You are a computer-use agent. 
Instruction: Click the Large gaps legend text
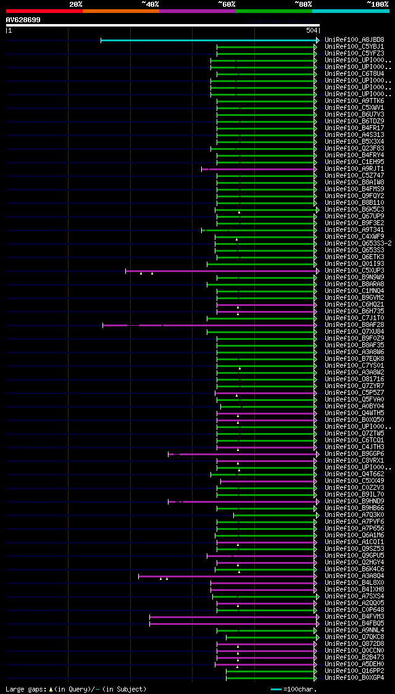click(x=76, y=689)
